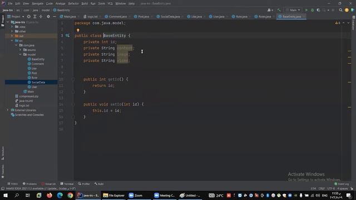Open the Profiler tool window button
This screenshot has height=200, width=356.
pyautogui.click(x=84, y=184)
